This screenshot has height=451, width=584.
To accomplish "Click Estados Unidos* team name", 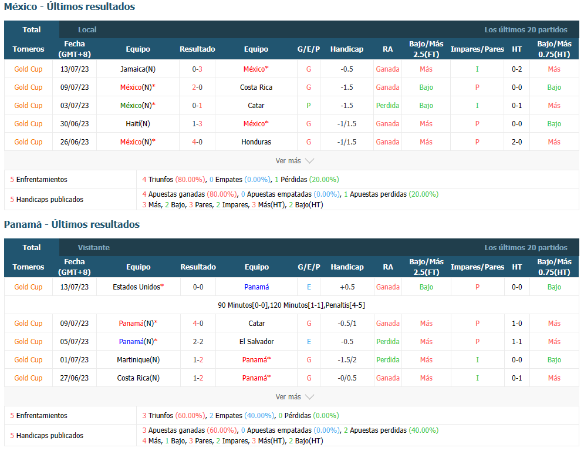I will pos(138,287).
